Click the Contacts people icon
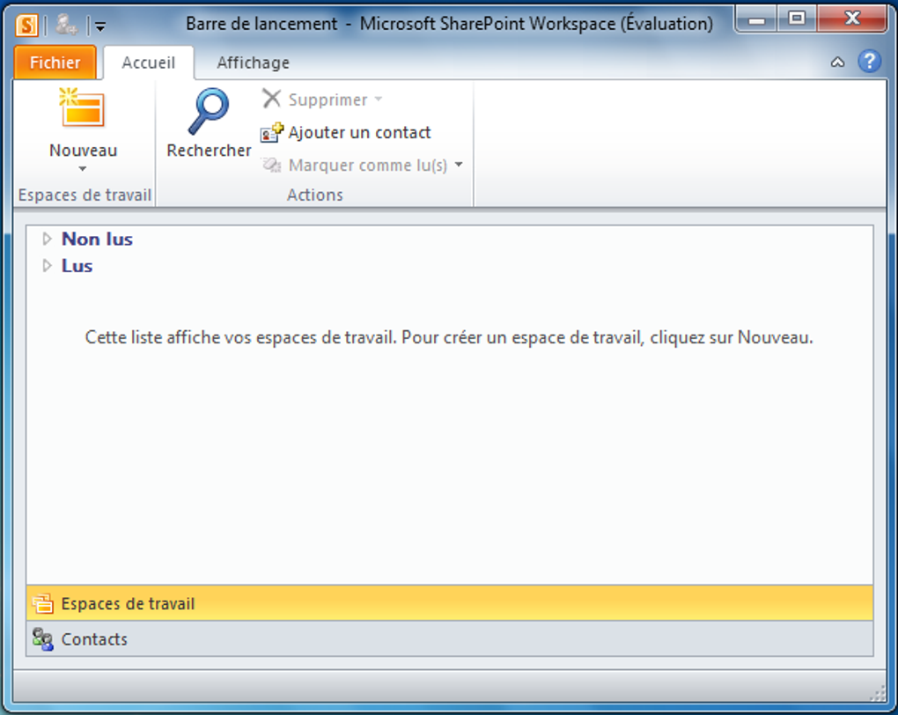Screen dimensions: 898x715 43,638
